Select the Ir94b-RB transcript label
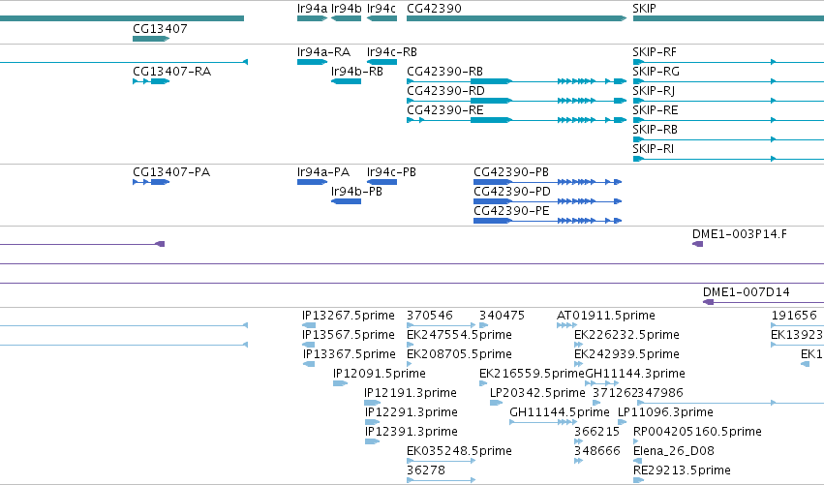Image resolution: width=824 pixels, height=485 pixels. pos(357,72)
